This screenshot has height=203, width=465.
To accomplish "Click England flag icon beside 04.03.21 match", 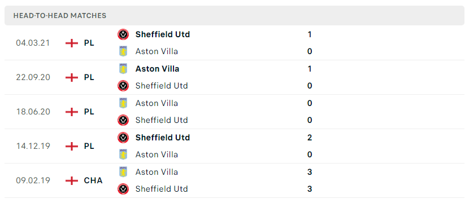I will (71, 43).
